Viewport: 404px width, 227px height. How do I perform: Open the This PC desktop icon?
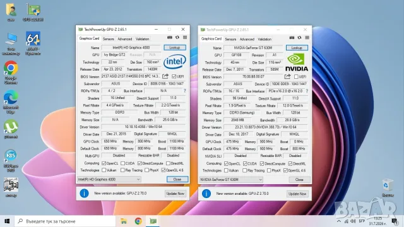[x=11, y=44]
